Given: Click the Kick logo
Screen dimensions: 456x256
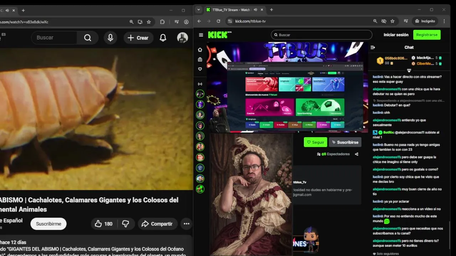Looking at the screenshot, I should point(218,34).
